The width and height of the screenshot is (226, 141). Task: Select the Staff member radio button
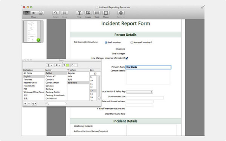click(106, 42)
